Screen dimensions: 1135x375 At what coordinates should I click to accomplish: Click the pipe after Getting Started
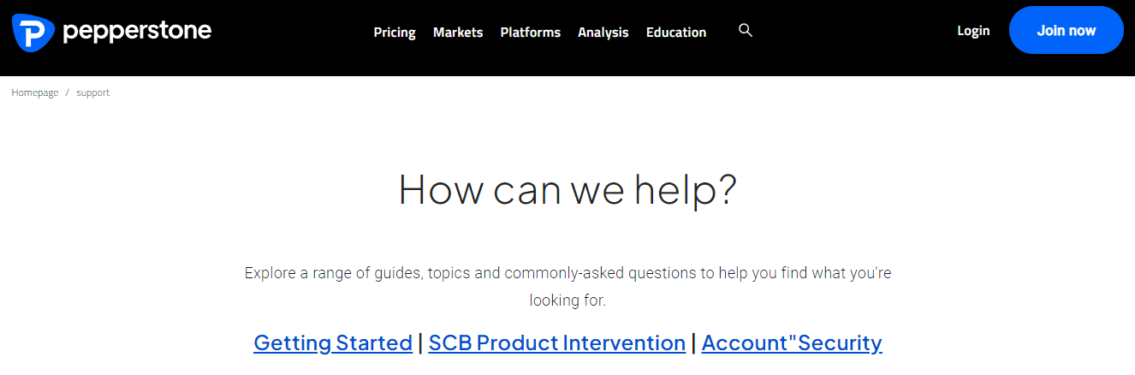click(x=420, y=343)
